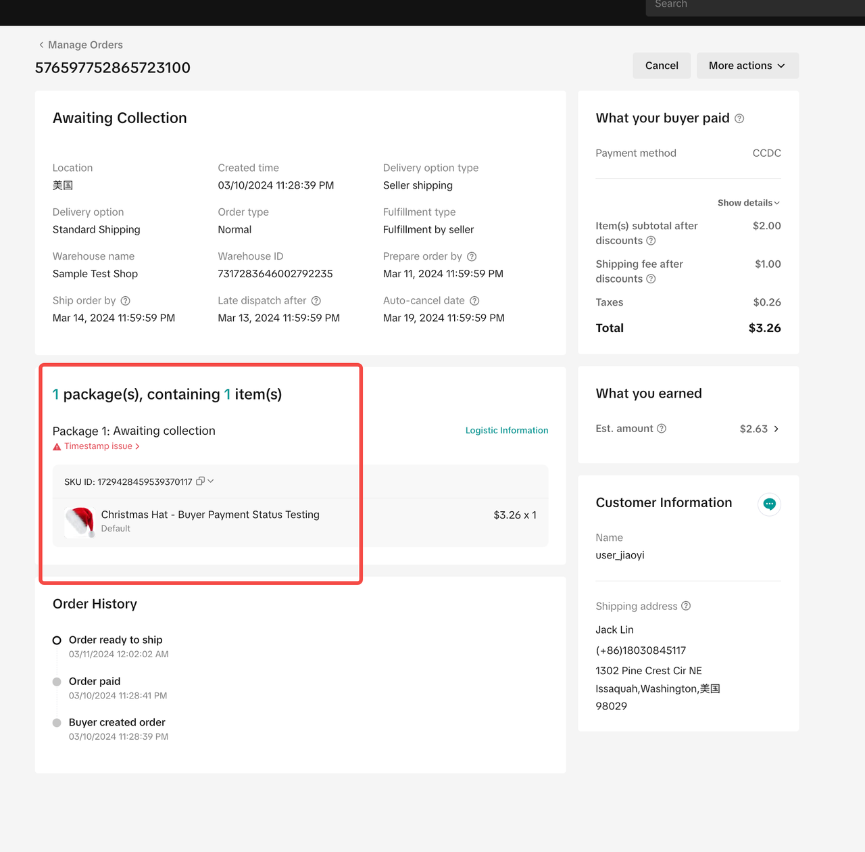The width and height of the screenshot is (865, 852).
Task: Expand the estimated amount $2.63 arrow
Action: (776, 429)
